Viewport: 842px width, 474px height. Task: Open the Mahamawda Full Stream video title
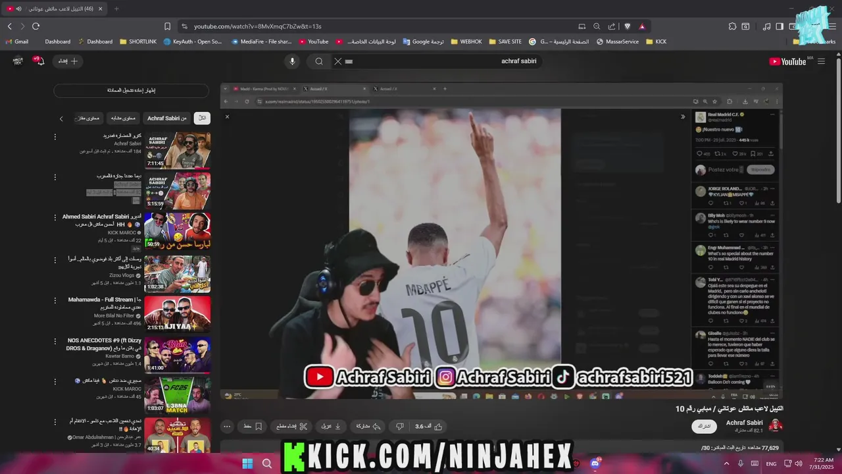(105, 303)
